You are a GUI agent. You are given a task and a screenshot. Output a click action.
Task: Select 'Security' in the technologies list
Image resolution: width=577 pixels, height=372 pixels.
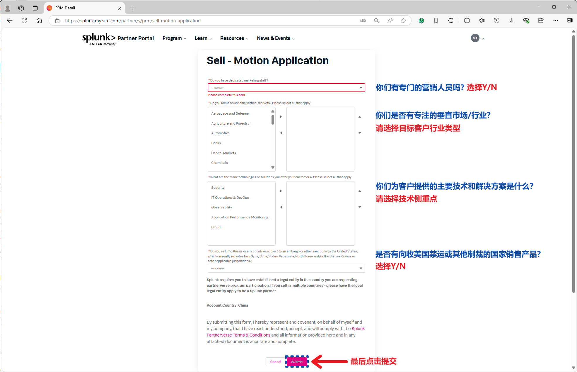tap(218, 188)
